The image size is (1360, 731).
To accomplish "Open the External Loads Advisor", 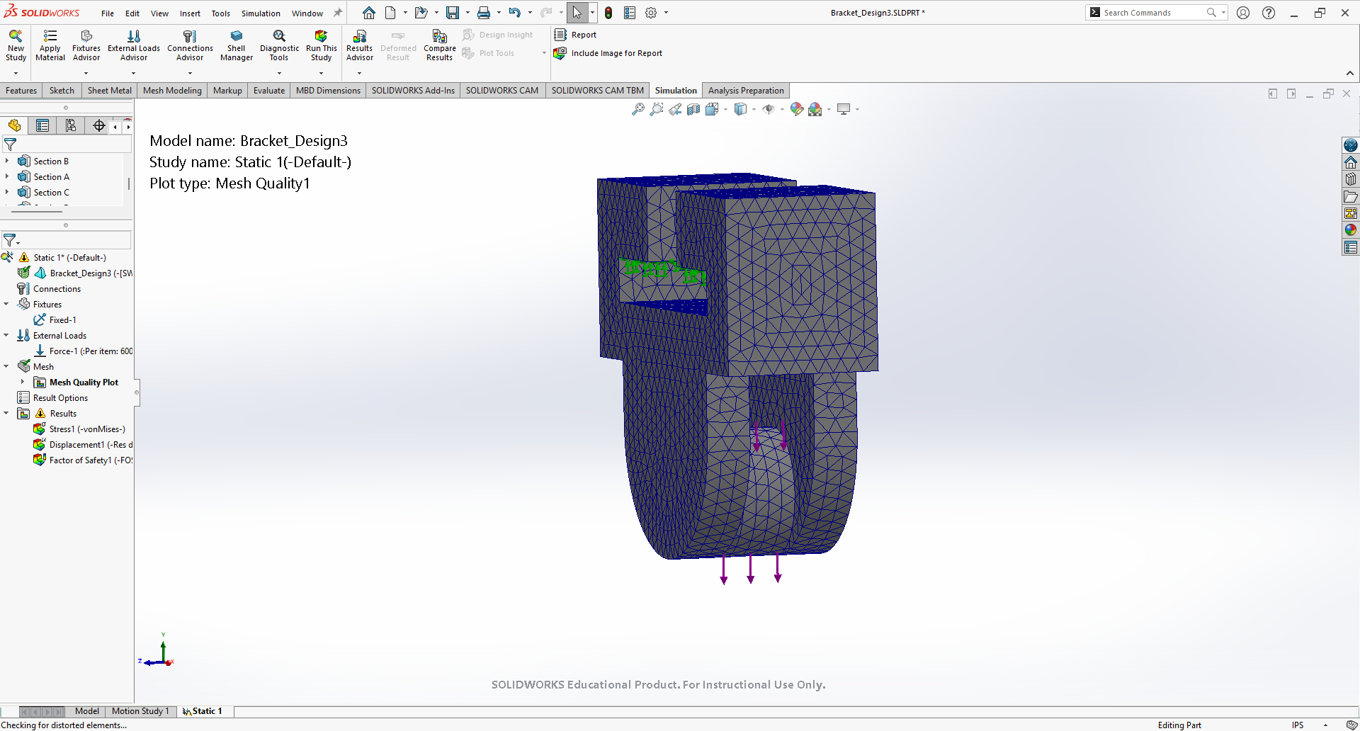I will point(134,45).
